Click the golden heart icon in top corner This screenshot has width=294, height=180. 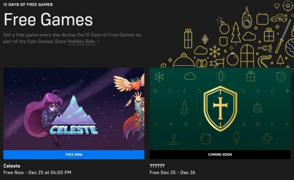pyautogui.click(x=276, y=6)
